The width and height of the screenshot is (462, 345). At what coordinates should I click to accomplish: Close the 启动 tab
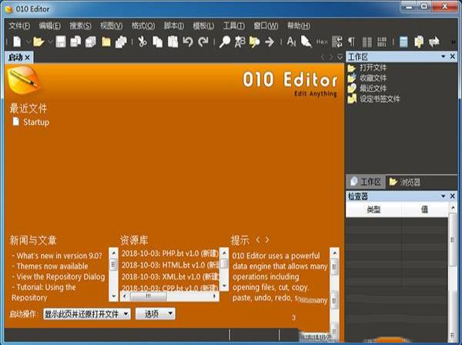28,57
